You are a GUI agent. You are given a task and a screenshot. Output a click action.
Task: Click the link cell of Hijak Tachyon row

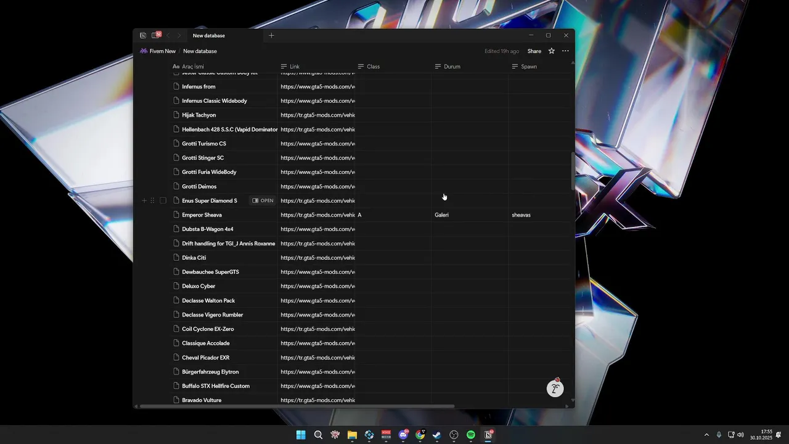316,115
